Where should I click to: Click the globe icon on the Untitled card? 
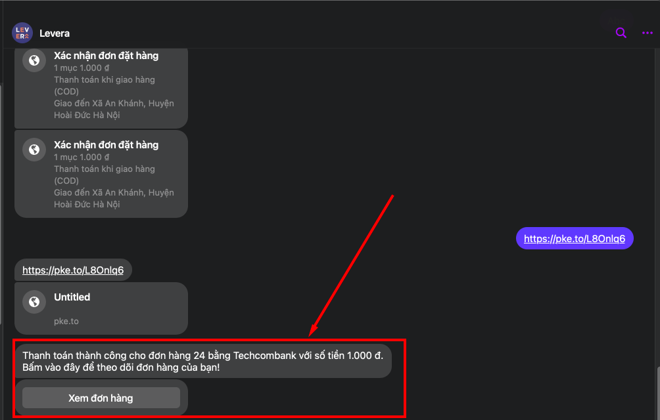click(34, 302)
